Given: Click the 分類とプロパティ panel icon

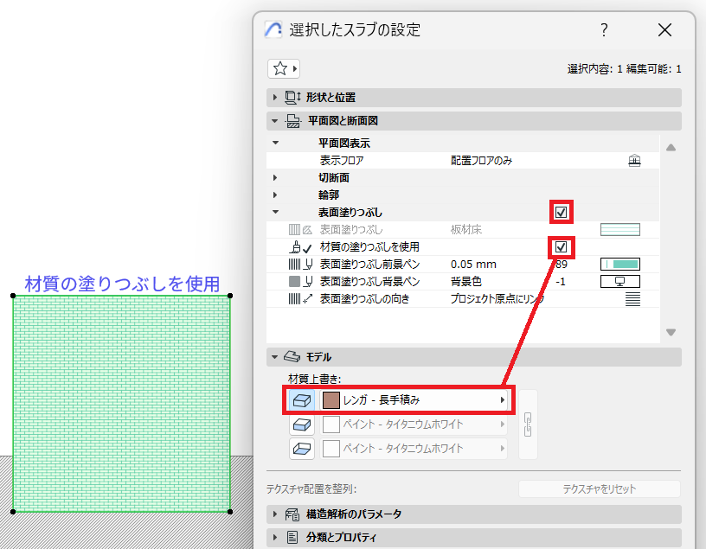Looking at the screenshot, I should 292,537.
